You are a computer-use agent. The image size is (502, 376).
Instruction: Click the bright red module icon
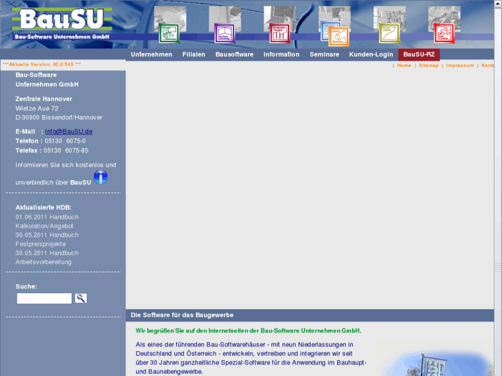(x=444, y=33)
